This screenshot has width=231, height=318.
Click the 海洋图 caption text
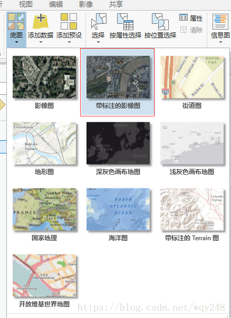click(x=118, y=238)
